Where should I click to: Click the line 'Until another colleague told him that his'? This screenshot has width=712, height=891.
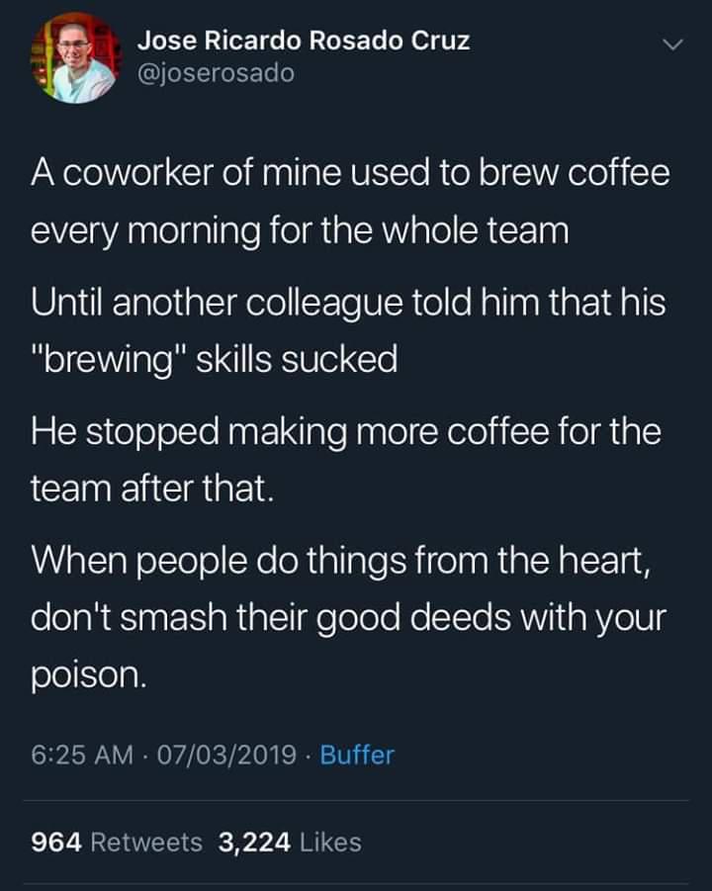point(348,302)
